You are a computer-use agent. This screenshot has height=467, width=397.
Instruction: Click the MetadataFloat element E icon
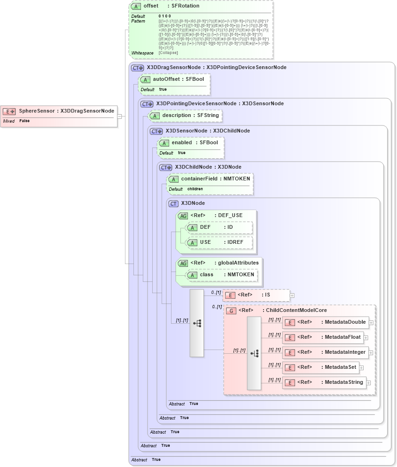(x=290, y=338)
